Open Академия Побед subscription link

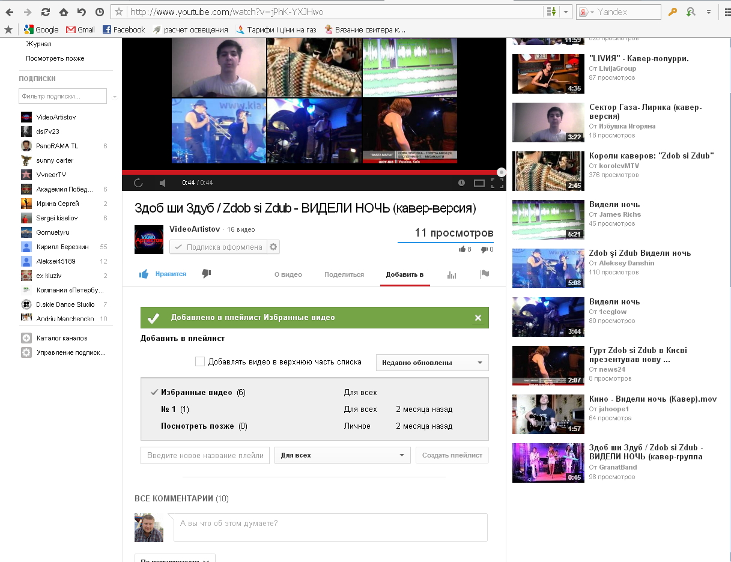(64, 189)
